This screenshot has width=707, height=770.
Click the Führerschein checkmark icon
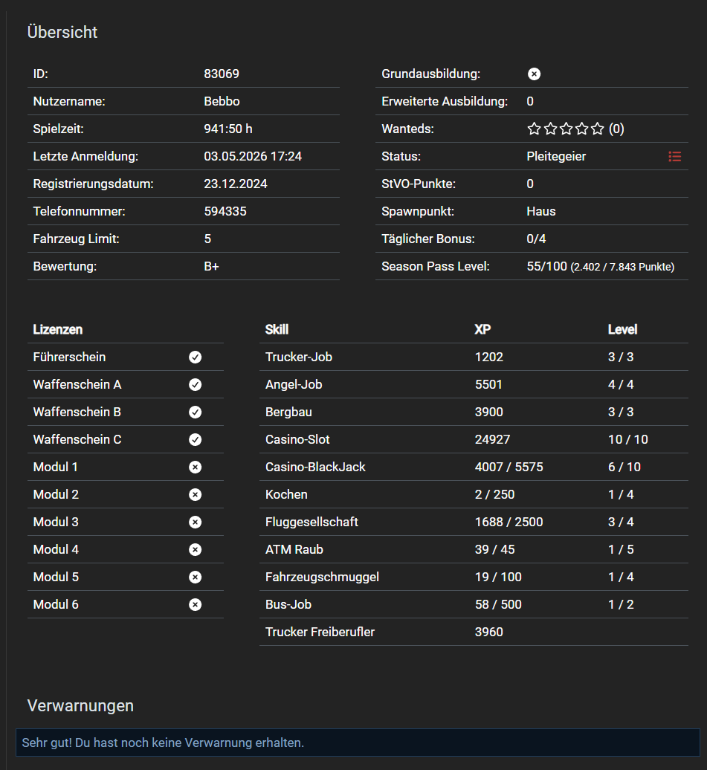tap(195, 357)
